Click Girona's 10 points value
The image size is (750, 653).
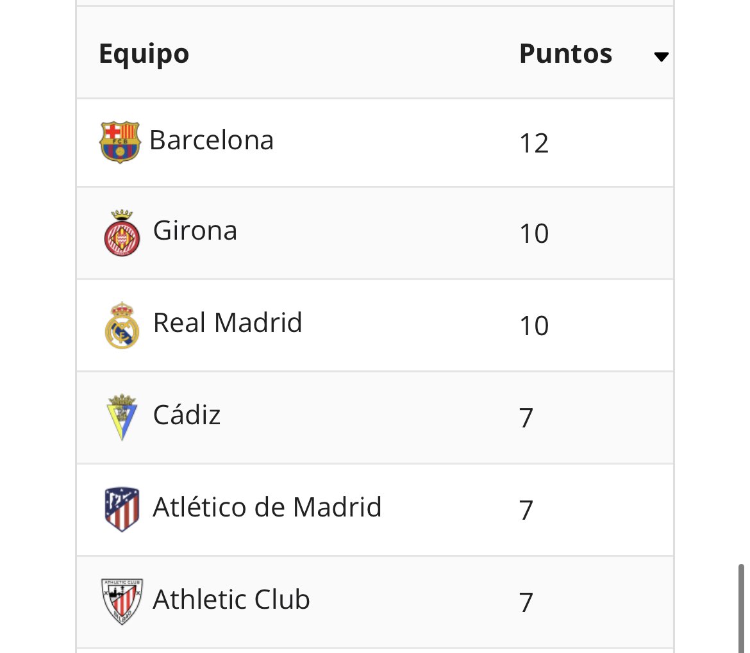[534, 235]
